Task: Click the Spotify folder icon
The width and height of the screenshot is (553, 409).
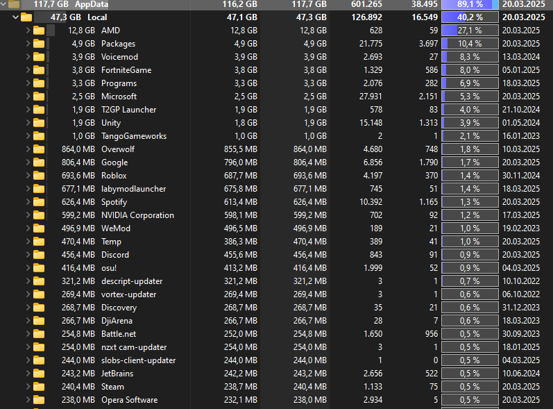Action: (x=39, y=202)
